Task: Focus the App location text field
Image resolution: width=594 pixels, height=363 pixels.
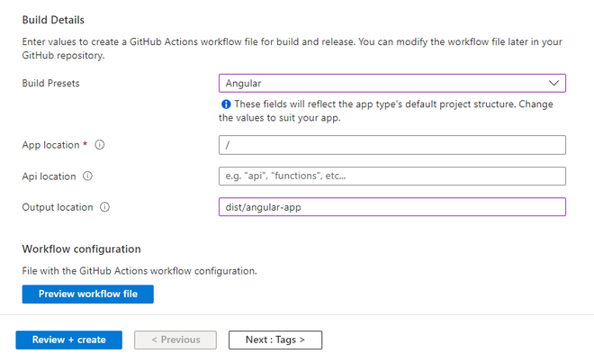Action: coord(391,145)
